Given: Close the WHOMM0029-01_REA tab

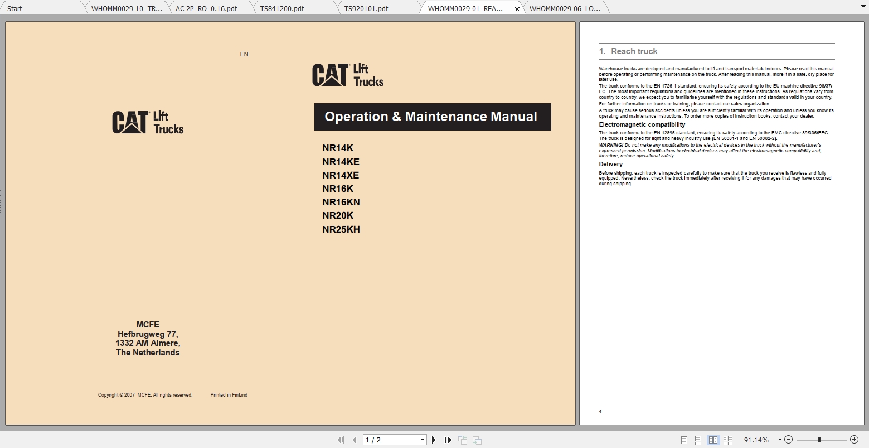Looking at the screenshot, I should [x=517, y=9].
